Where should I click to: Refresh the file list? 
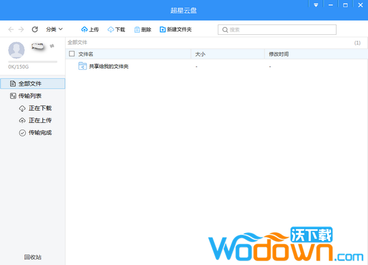click(x=35, y=29)
